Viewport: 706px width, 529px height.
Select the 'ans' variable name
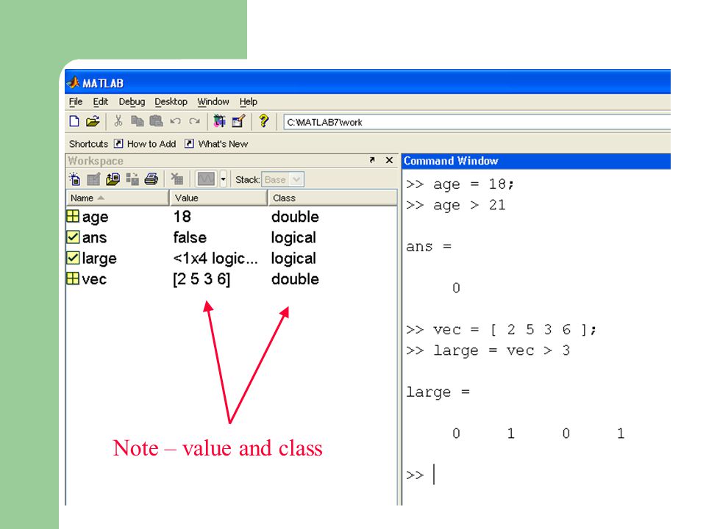pyautogui.click(x=94, y=237)
